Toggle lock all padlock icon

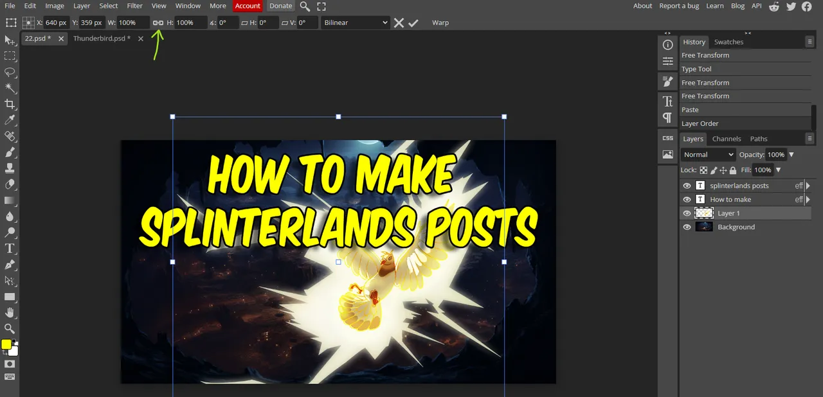click(x=733, y=170)
